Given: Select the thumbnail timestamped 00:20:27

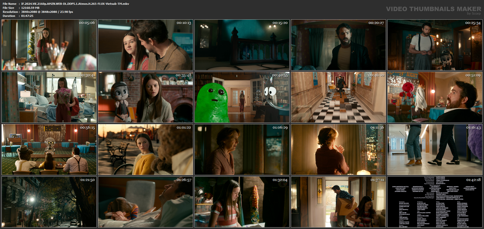Looking at the screenshot, I should (x=339, y=45).
